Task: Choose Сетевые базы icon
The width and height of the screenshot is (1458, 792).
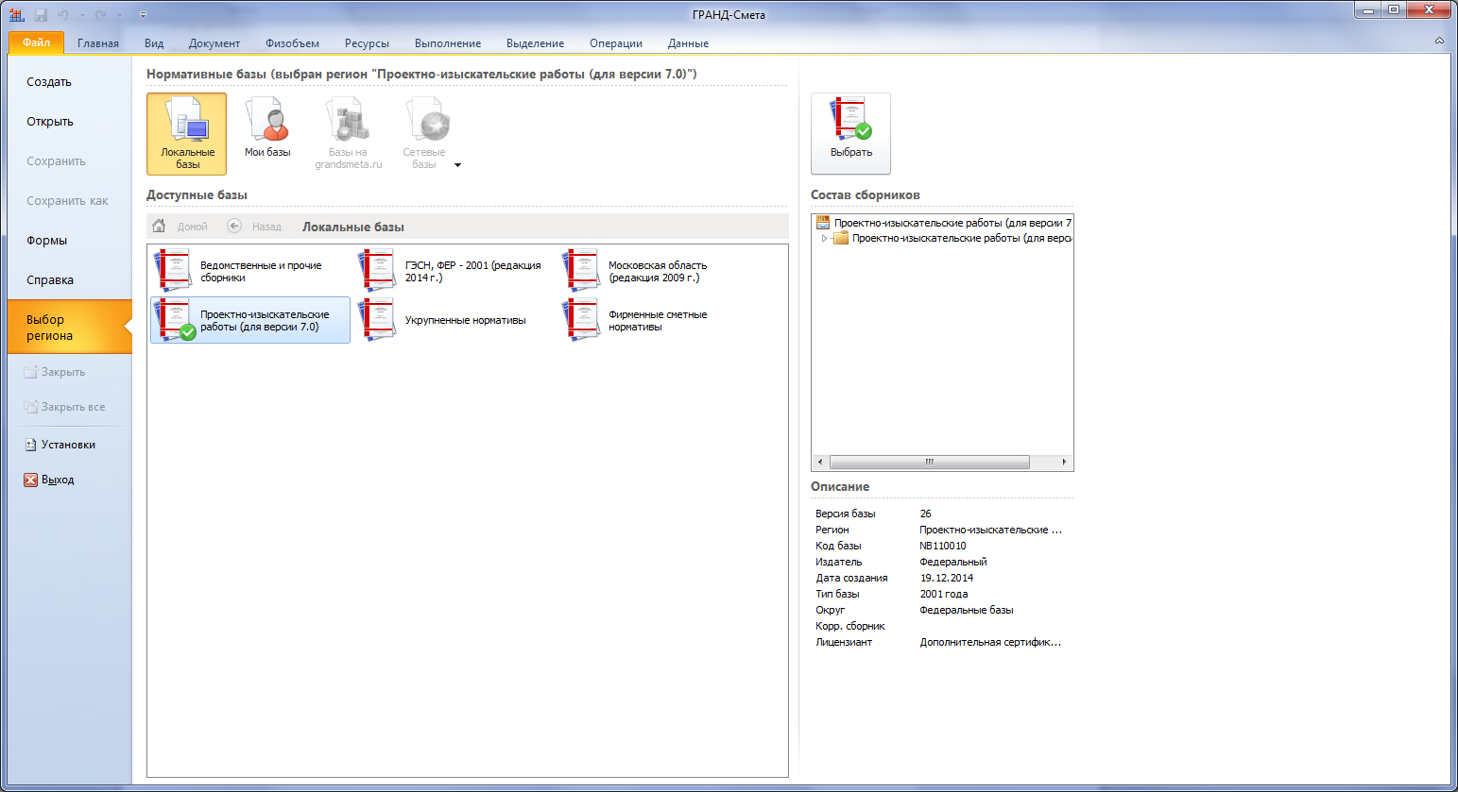Action: (x=423, y=133)
